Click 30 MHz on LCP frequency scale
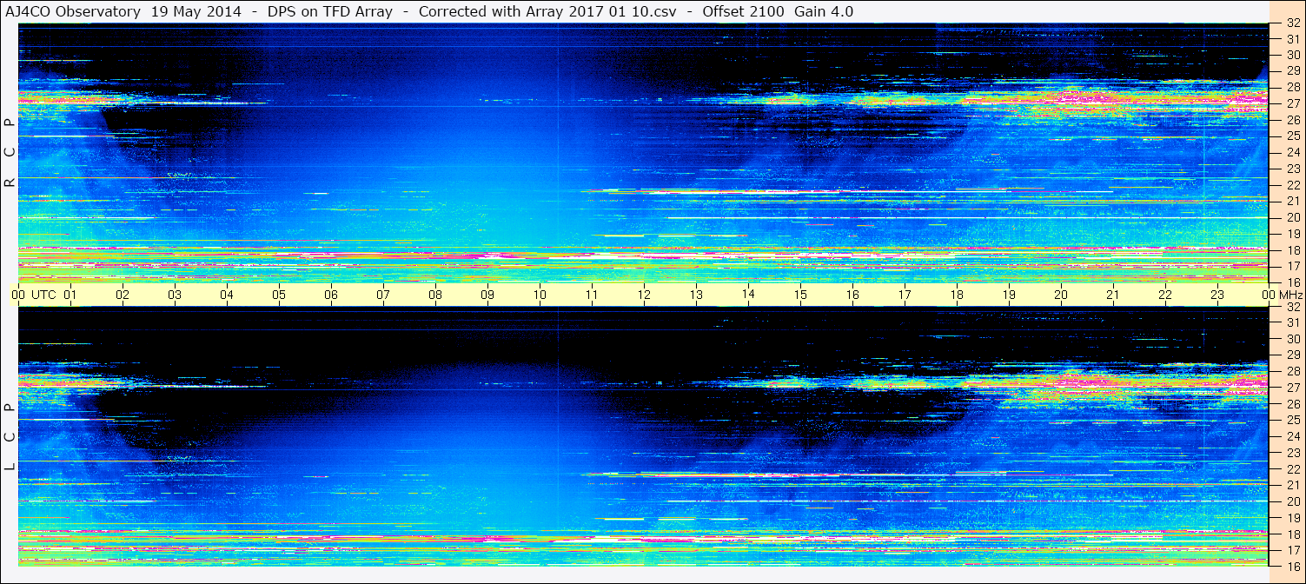 tap(1292, 339)
